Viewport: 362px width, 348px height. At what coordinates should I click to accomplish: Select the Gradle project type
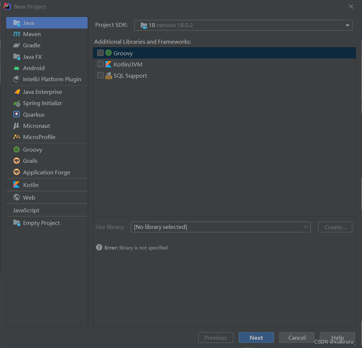click(47, 45)
